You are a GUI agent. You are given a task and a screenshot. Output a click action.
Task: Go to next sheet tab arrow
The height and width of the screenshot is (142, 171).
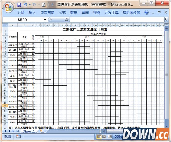(13, 131)
